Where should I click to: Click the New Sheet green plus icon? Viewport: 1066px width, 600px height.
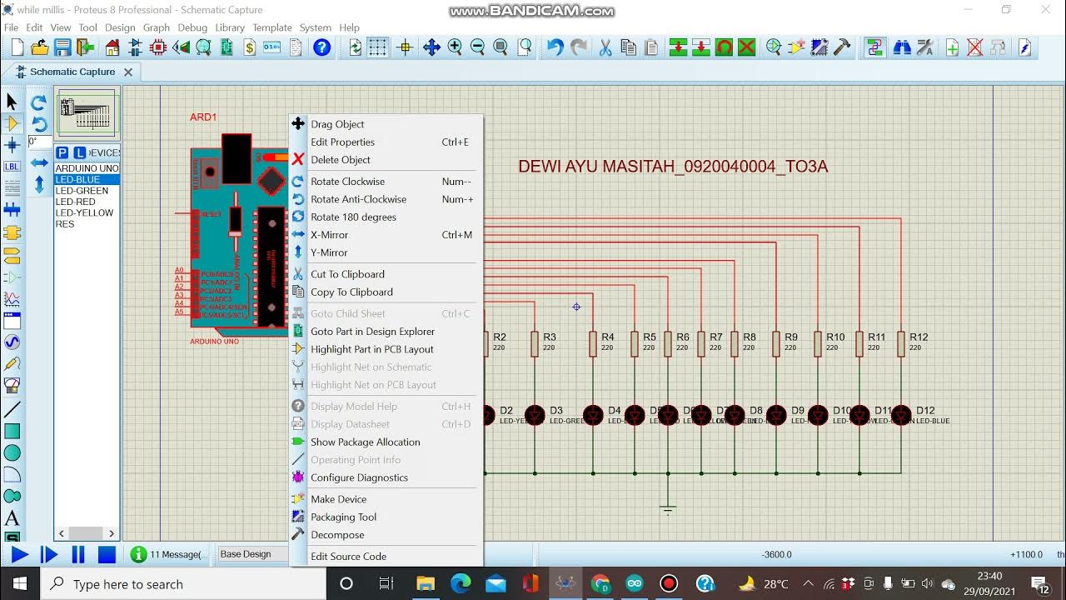pyautogui.click(x=952, y=48)
